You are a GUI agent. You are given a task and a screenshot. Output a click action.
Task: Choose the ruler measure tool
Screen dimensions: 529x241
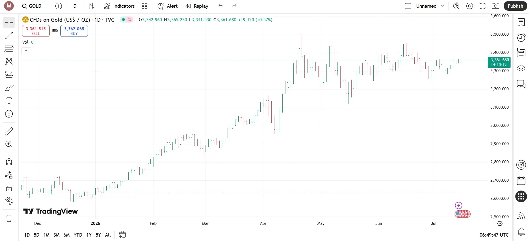(9, 131)
